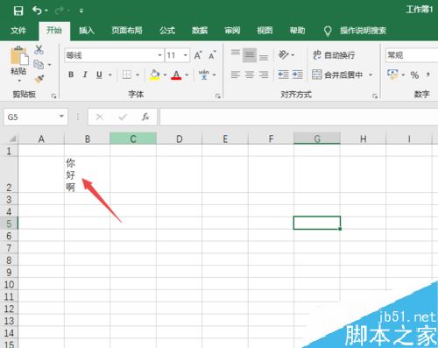Click the Accounting Number Format icon
Screen dimensions: 438x348
392,75
